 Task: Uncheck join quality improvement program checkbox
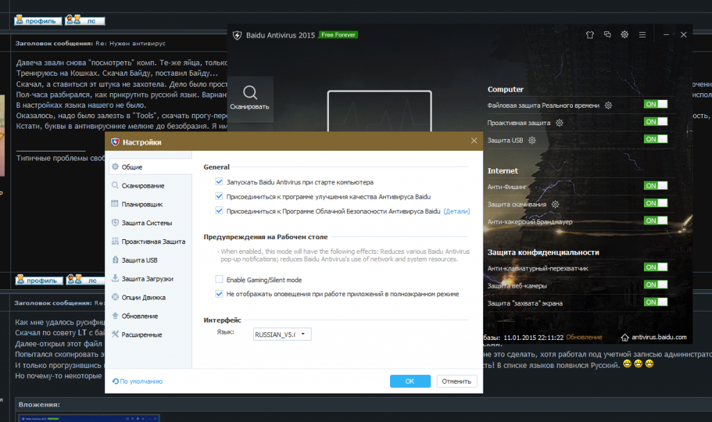point(219,196)
